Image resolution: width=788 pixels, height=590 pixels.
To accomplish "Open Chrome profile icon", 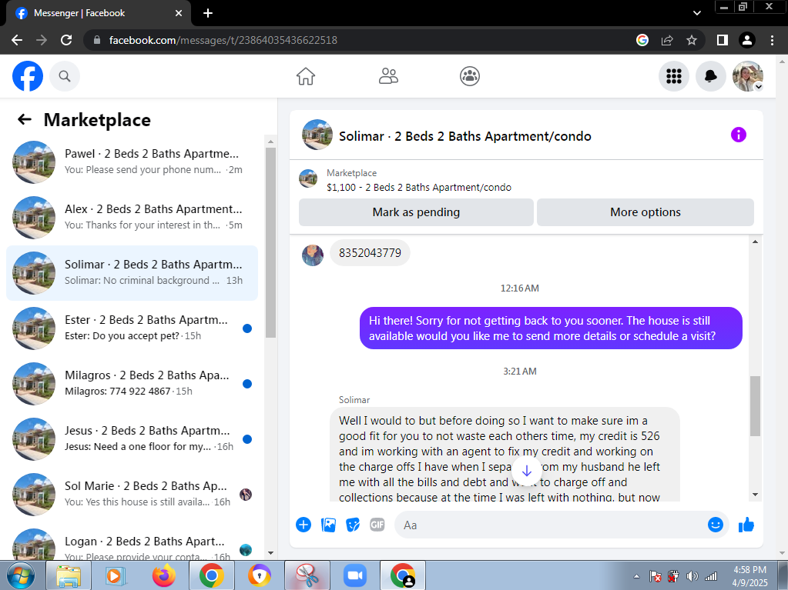I will [x=747, y=40].
